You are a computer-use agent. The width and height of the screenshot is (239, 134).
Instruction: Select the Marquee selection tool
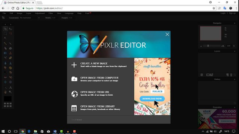click(x=5, y=33)
